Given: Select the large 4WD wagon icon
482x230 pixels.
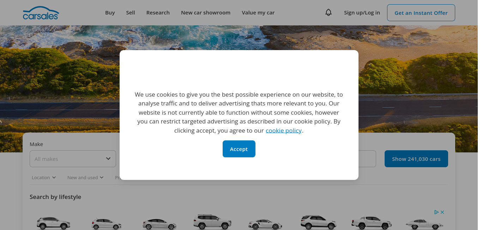Looking at the screenshot, I should point(212,222).
